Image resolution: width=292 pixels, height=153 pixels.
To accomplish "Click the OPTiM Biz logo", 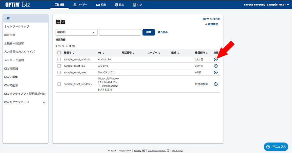I will pyautogui.click(x=18, y=5).
